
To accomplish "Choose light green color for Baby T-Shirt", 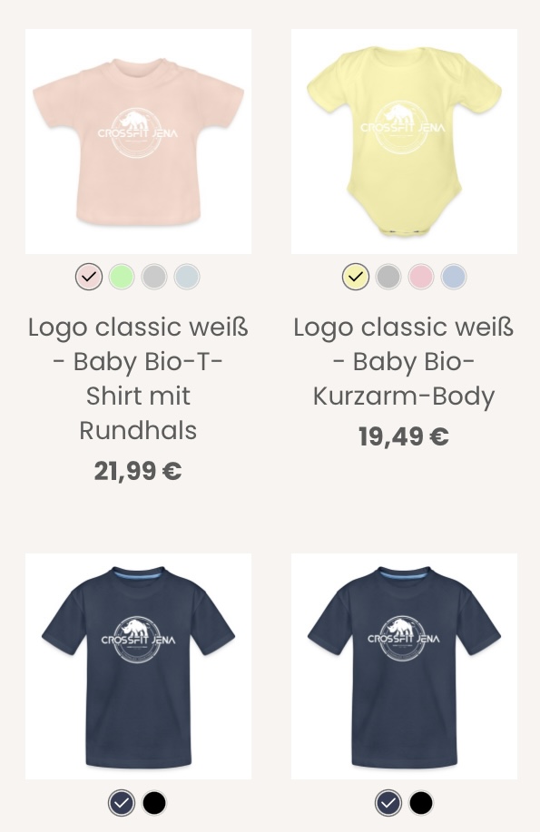I will pos(122,277).
